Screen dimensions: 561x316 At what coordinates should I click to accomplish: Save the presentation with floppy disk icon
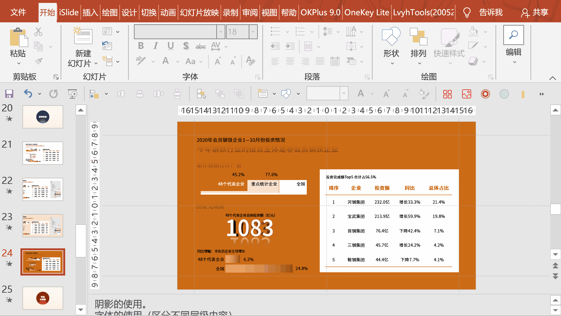9,94
